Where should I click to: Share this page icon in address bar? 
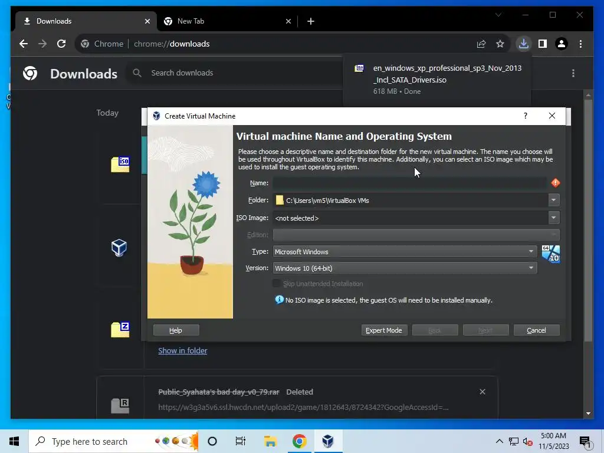481,44
